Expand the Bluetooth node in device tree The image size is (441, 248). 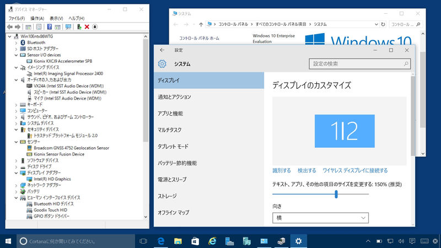coord(16,42)
